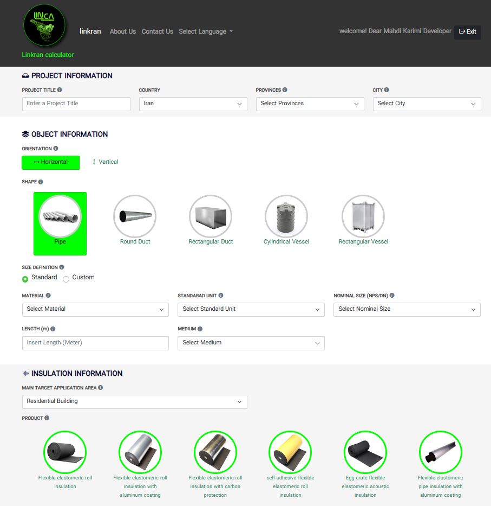Open the Select Material dropdown
491x506 pixels.
click(x=95, y=310)
